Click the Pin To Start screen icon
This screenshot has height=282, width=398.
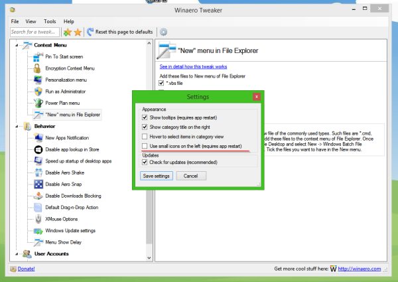[38, 57]
